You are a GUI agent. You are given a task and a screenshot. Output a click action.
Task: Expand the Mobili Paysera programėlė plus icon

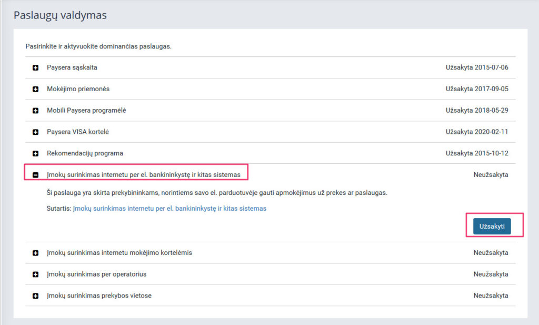pos(35,111)
